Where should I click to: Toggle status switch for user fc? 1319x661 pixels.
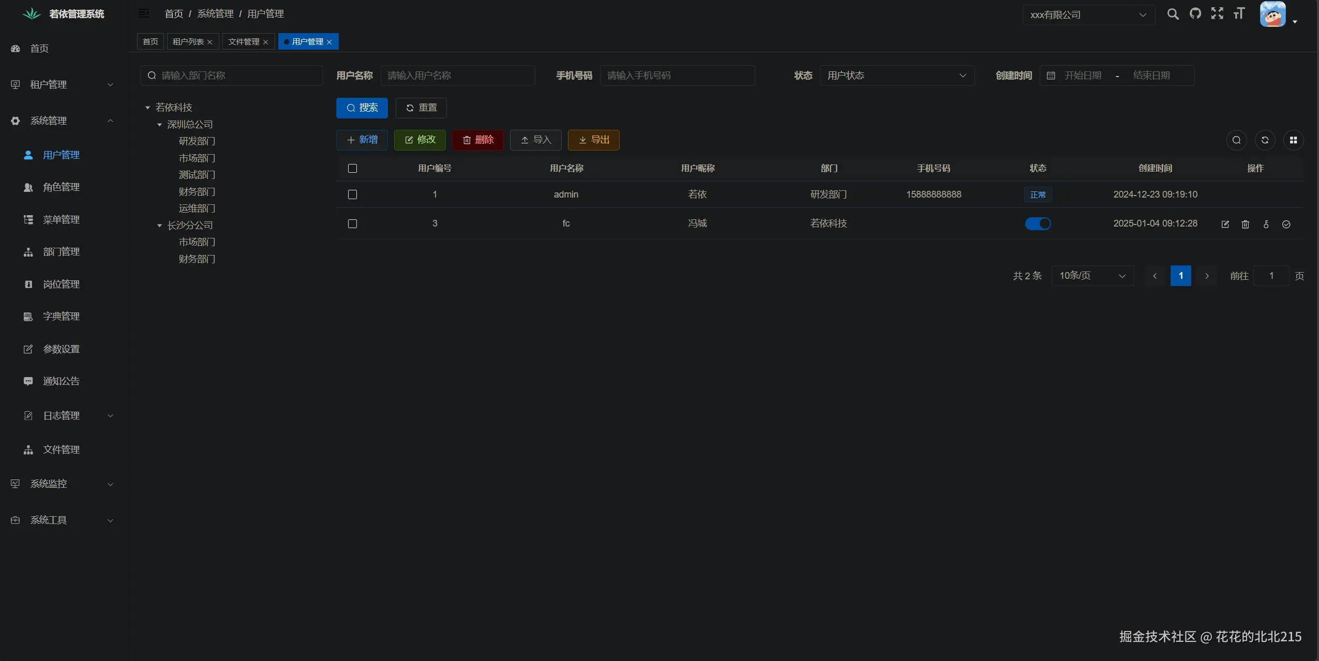click(1038, 223)
